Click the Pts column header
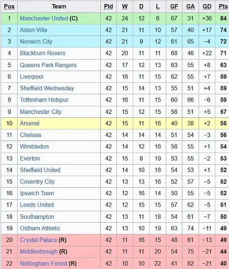Viewport: 229px width, 269px height. pos(223,6)
